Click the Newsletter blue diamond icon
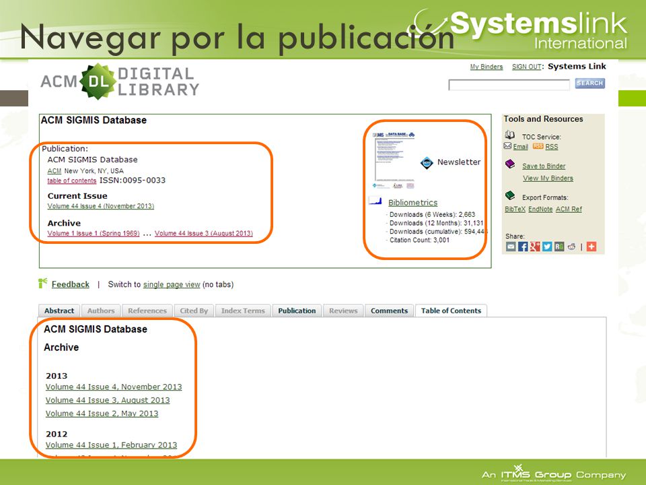646x485 pixels. pyautogui.click(x=427, y=163)
